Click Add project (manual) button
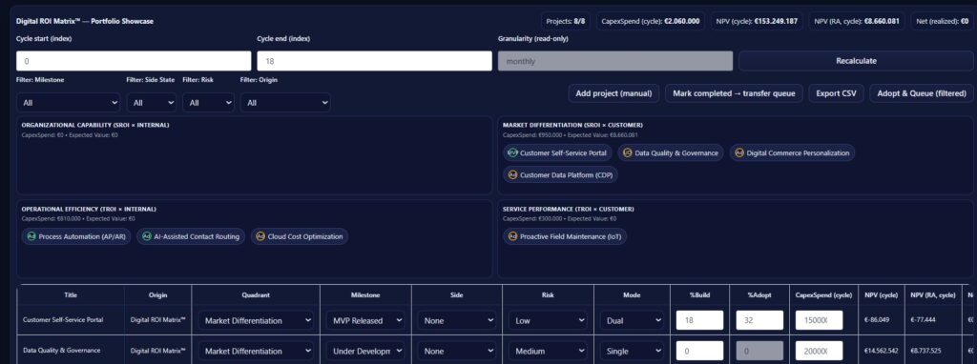Viewport: 977px width, 364px height. click(613, 93)
